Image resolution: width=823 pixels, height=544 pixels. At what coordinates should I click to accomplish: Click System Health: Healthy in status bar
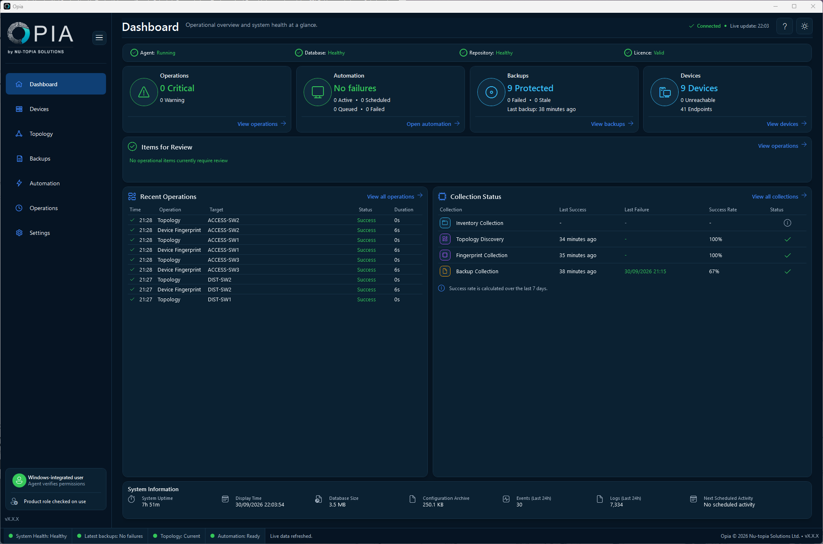click(x=38, y=536)
